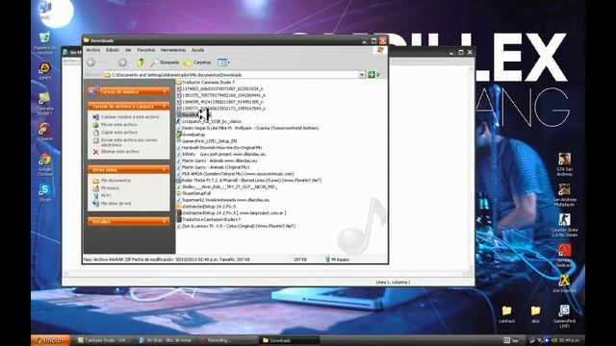Select file starting with 1399771
The height and width of the screenshot is (346, 616).
pyautogui.click(x=220, y=109)
